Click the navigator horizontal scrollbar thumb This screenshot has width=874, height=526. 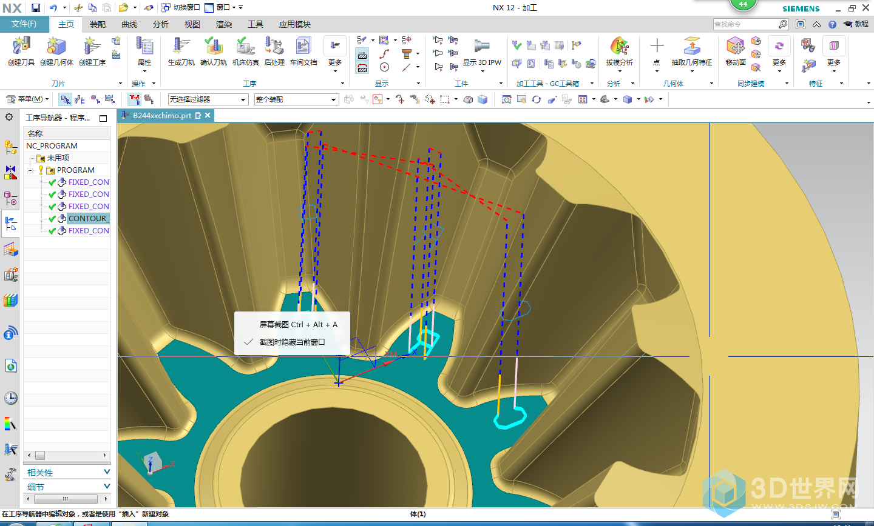point(40,455)
